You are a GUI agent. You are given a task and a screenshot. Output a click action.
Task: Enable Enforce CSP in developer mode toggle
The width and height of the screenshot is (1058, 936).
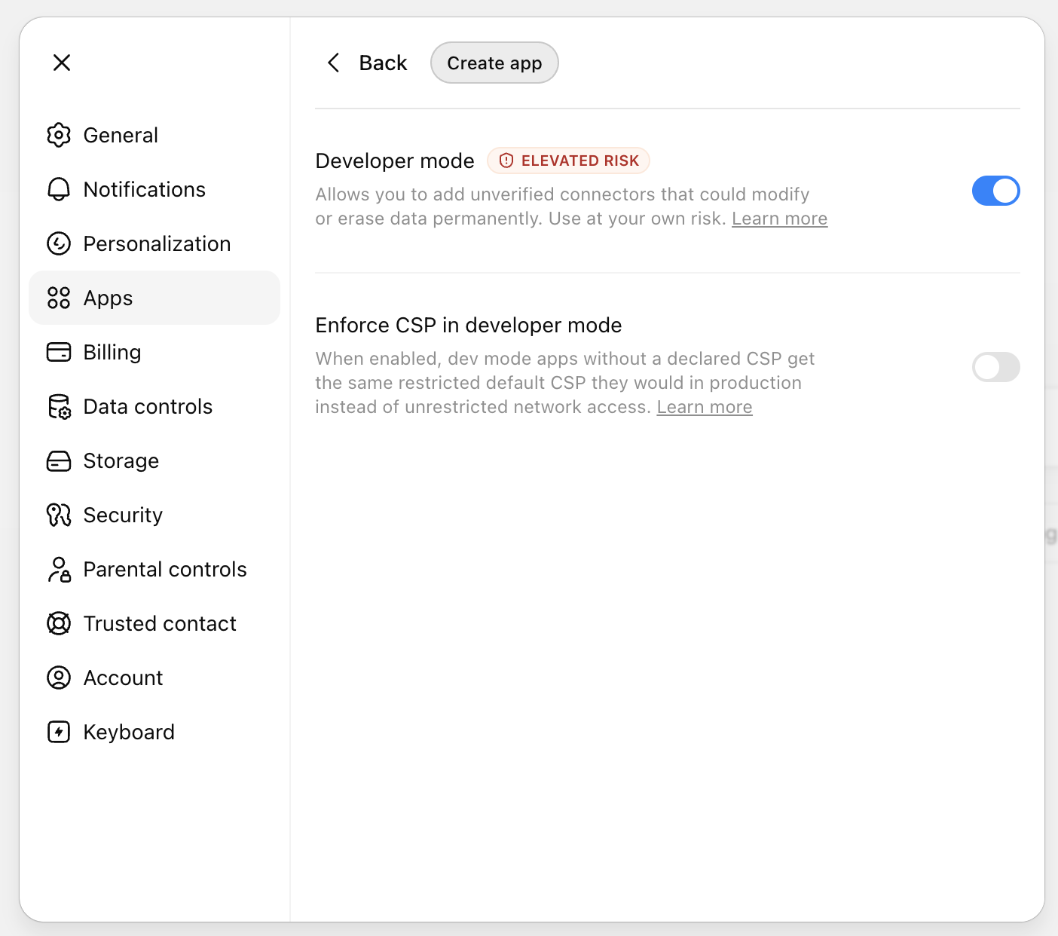[x=995, y=367]
